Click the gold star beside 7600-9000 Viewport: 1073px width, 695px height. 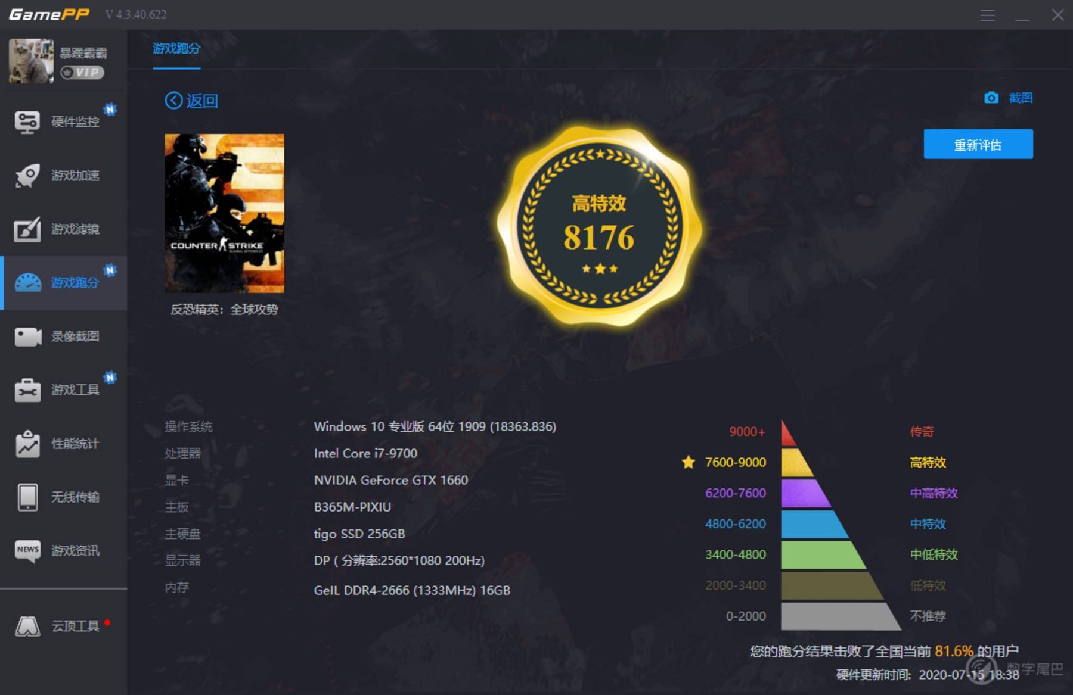tap(689, 462)
